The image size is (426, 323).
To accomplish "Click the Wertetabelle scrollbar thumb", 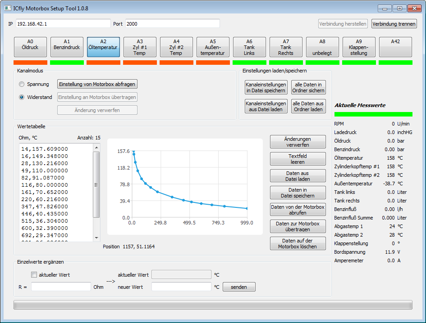I will [x=96, y=184].
